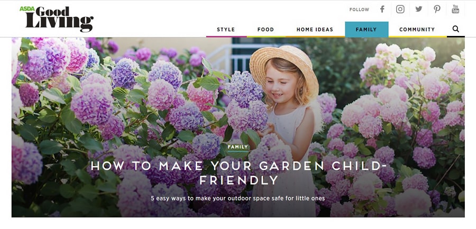This screenshot has width=476, height=229.
Task: Open the garden child-friendly headline
Action: pos(239,173)
